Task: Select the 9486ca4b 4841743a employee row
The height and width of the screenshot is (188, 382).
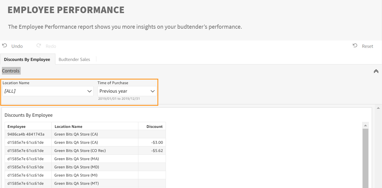Action: point(85,134)
